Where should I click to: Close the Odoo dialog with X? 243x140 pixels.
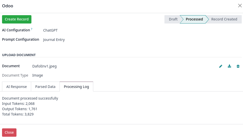[240, 6]
